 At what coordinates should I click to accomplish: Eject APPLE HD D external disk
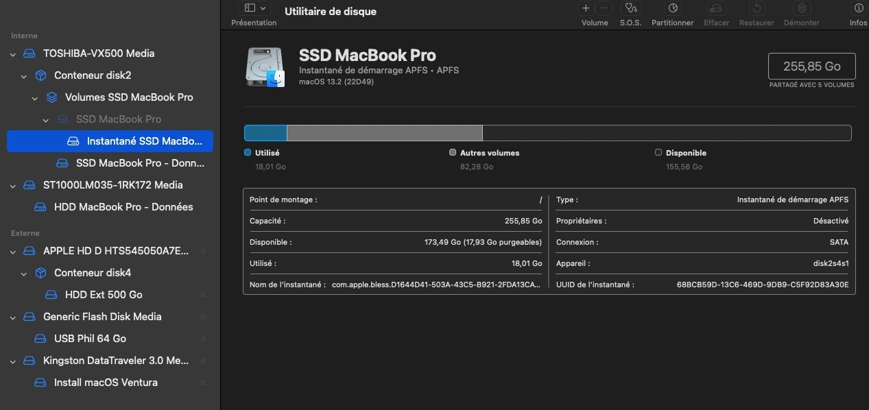coord(203,251)
